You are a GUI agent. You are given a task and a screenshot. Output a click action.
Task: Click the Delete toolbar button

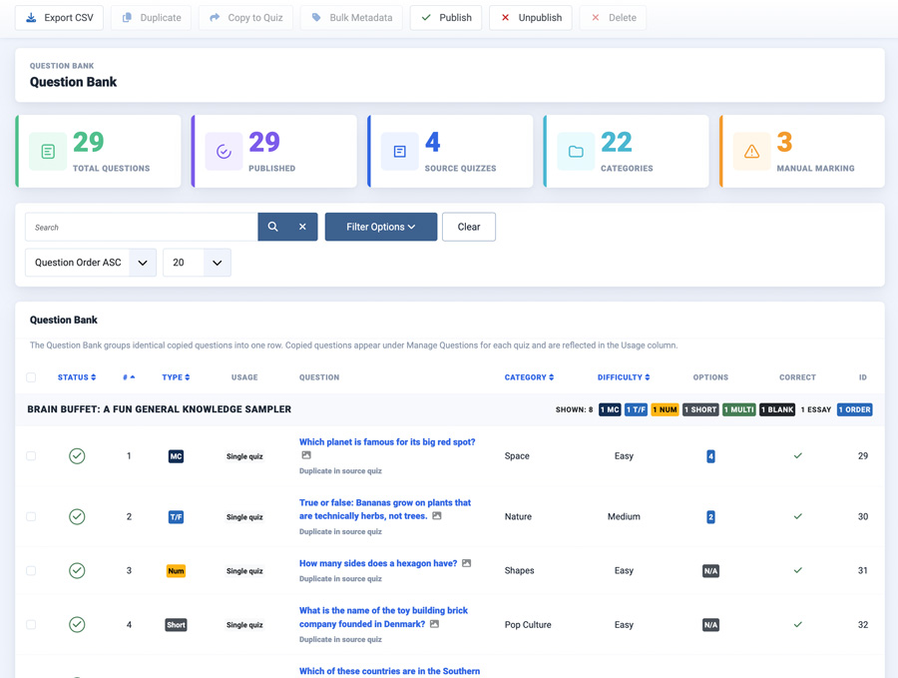pos(613,18)
